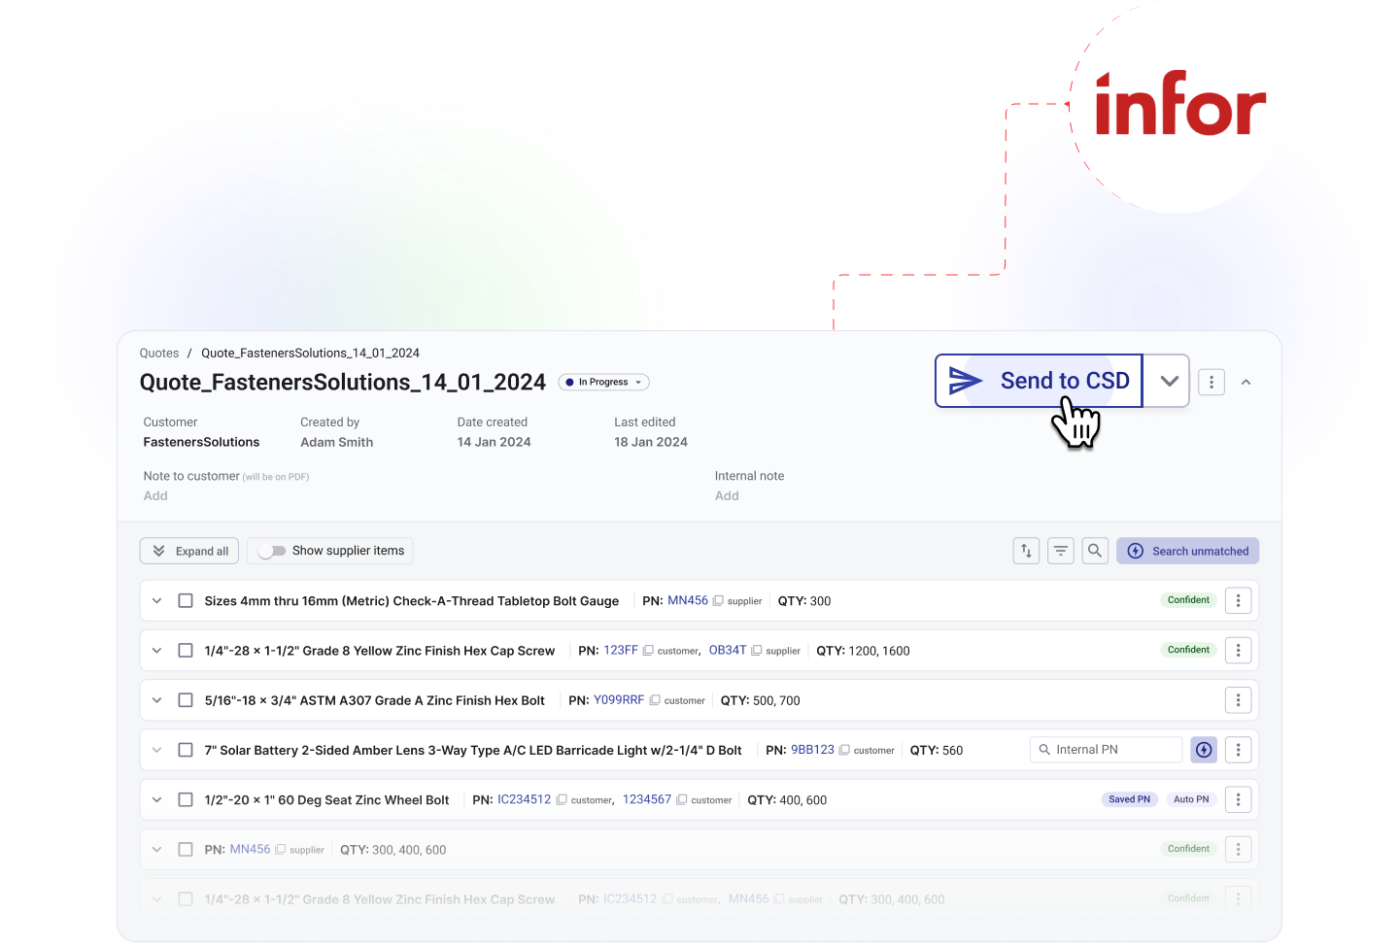Open three-dot menu for Wheel Bolt row
Viewport: 1399px width, 946px height.
pos(1238,800)
